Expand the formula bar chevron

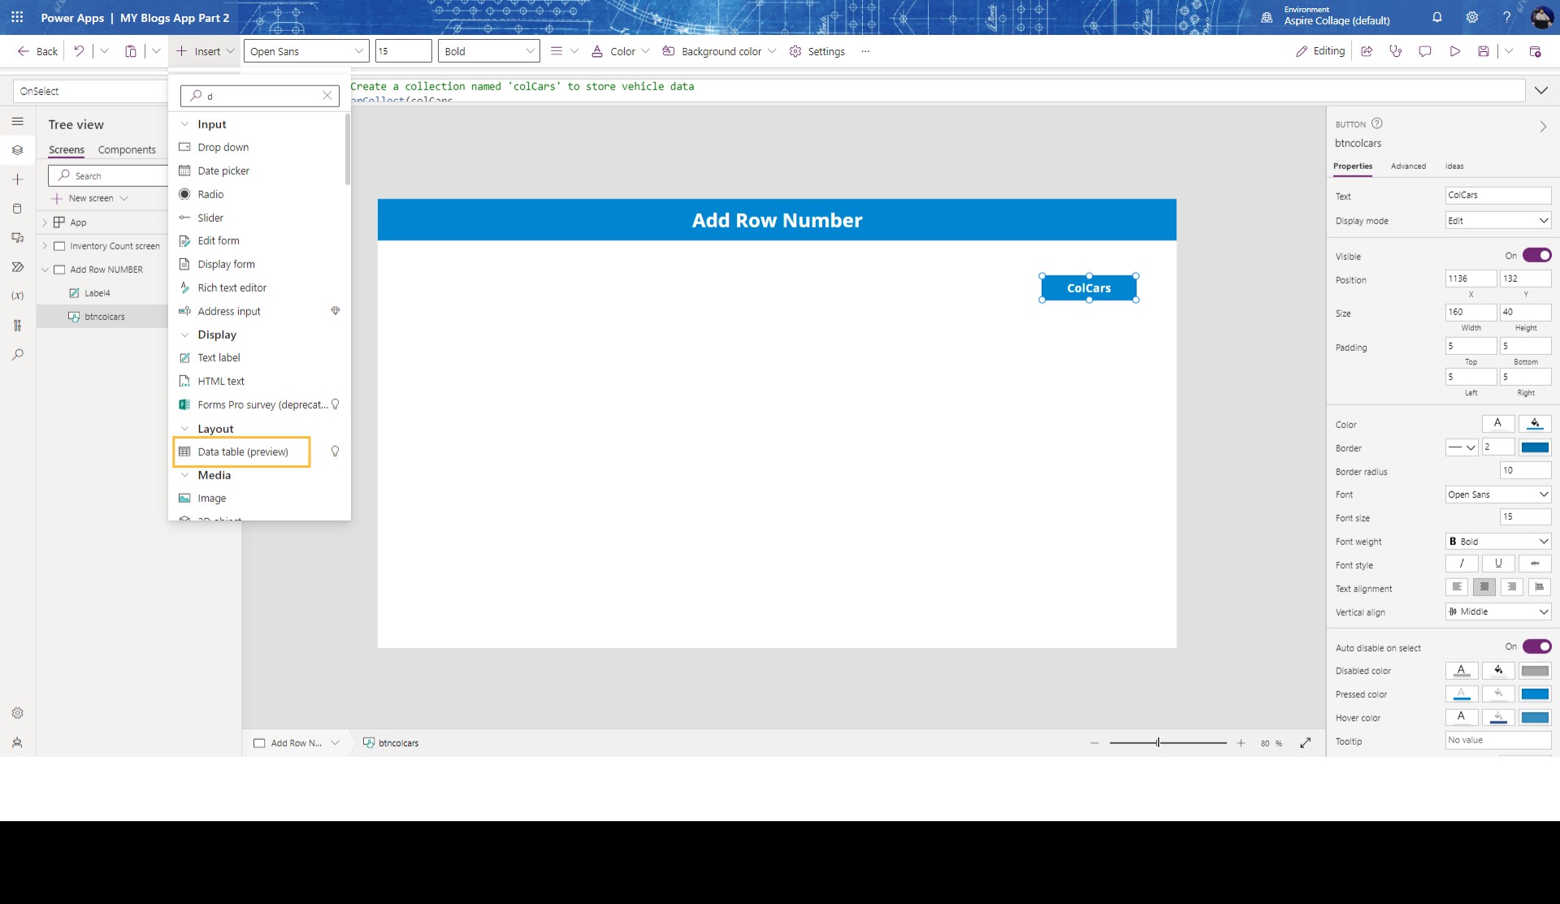click(1542, 90)
